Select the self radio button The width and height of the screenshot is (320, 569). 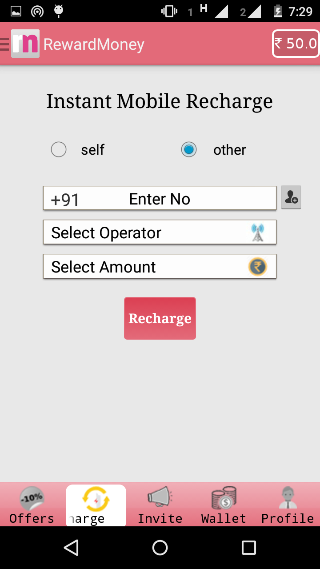(x=59, y=149)
